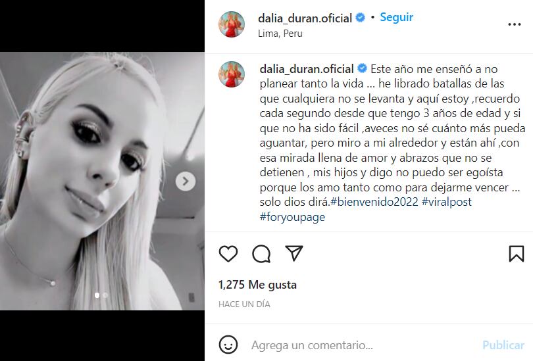Click the HACE UN DÍA timestamp

244,304
